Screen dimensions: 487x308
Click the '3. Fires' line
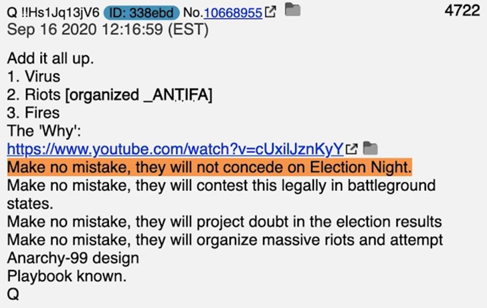33,113
